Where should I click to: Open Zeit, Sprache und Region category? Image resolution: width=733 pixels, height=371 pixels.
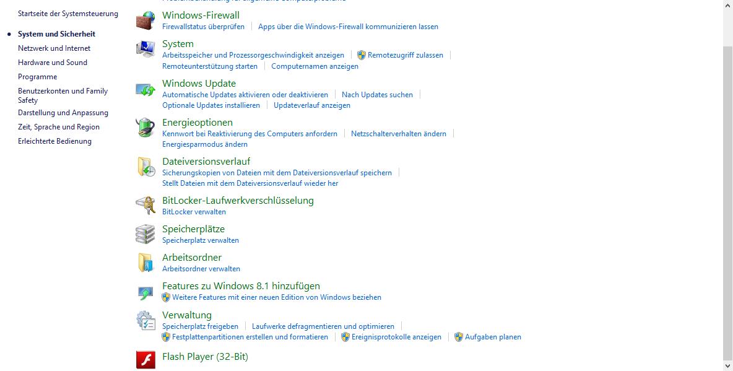tap(59, 127)
